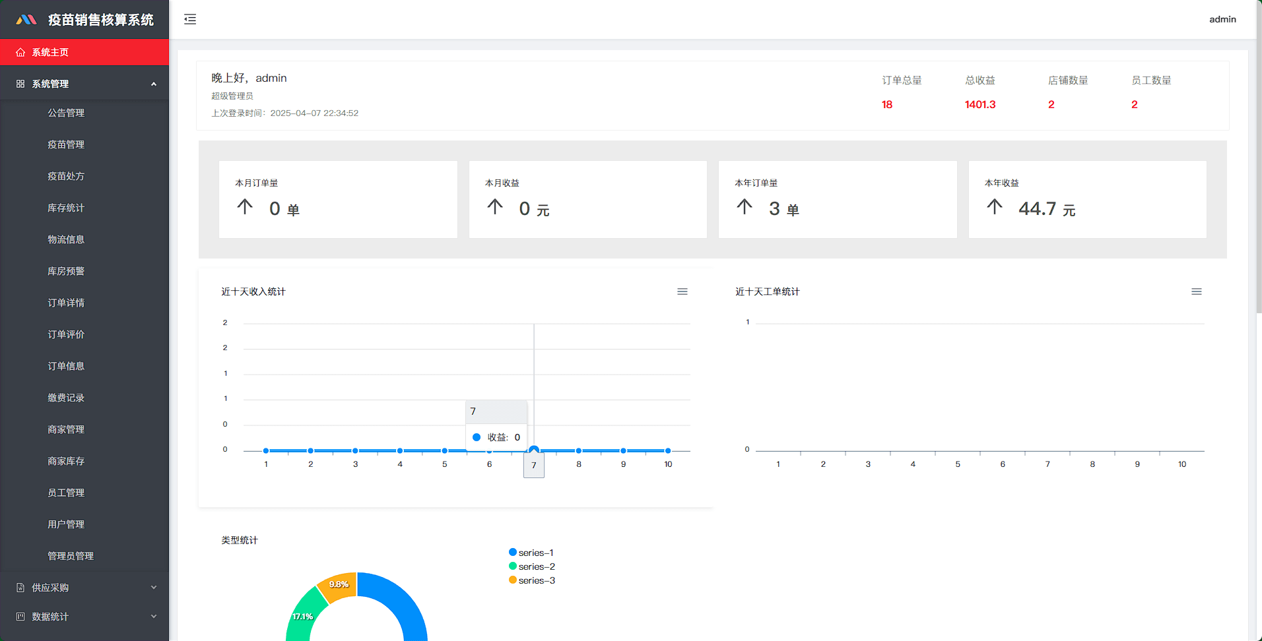Collapse the 系统管理 submenu arrow
Viewport: 1262px width, 641px height.
[154, 84]
